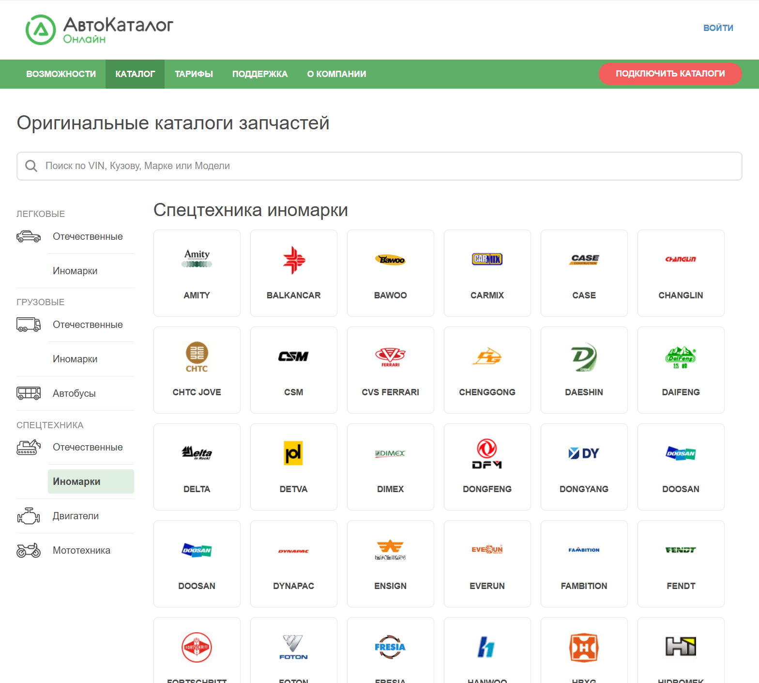
Task: Go to the ТАРИФЫ menu item
Action: [x=194, y=74]
